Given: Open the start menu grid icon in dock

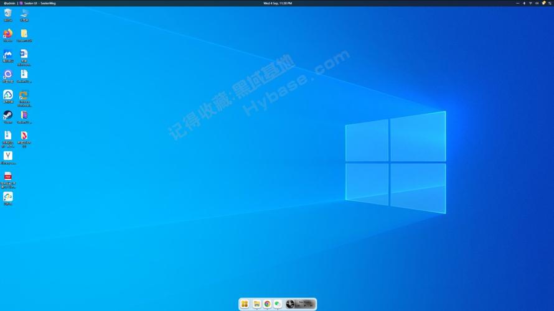Looking at the screenshot, I should click(x=245, y=304).
